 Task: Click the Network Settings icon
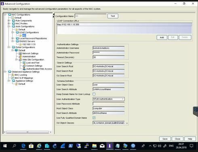pyautogui.click(x=20, y=53)
